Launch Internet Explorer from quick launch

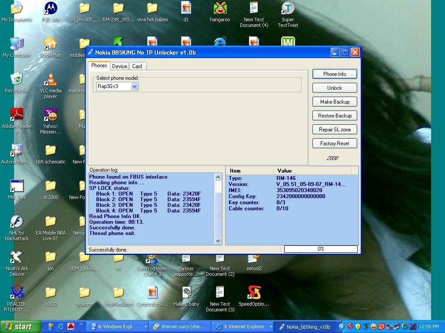[x=60, y=327]
